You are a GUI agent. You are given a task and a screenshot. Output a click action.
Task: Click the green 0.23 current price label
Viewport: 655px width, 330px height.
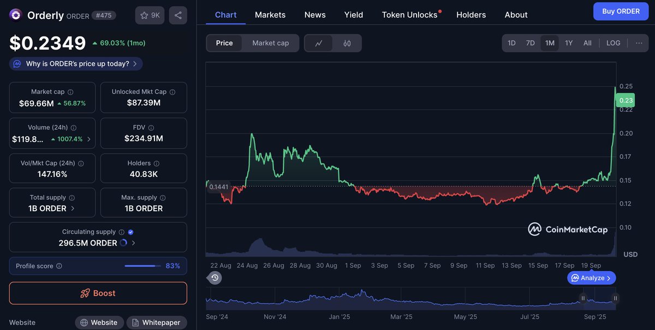626,100
